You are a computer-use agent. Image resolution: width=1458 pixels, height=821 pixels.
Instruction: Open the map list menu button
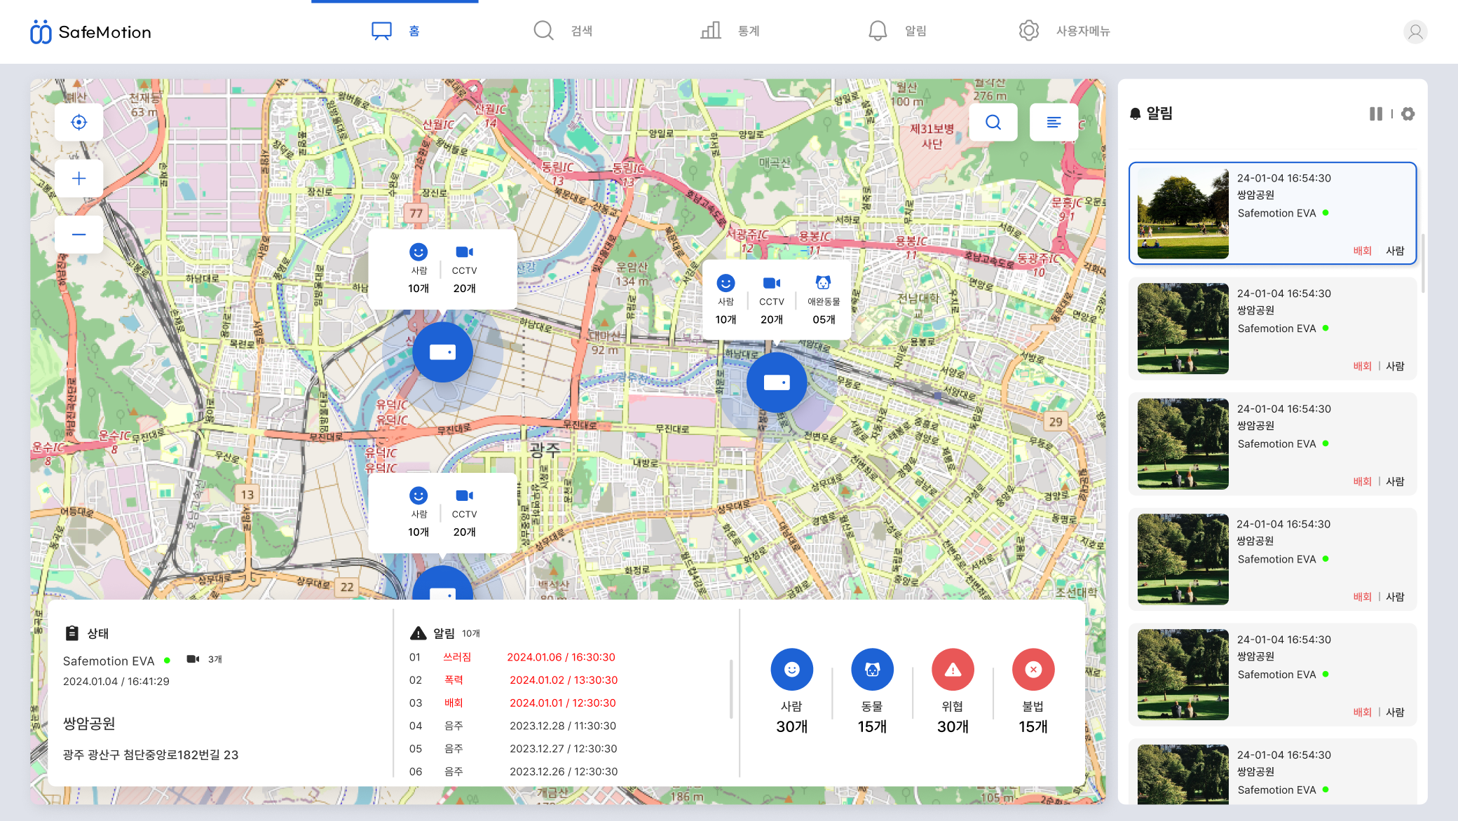[1054, 123]
